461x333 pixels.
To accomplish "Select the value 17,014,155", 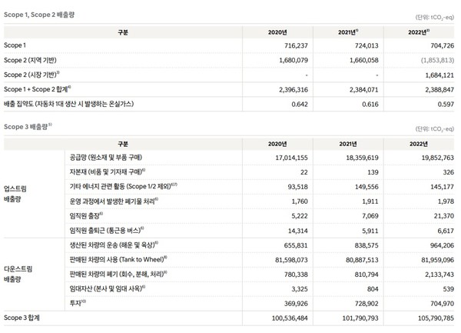I will tap(292, 158).
